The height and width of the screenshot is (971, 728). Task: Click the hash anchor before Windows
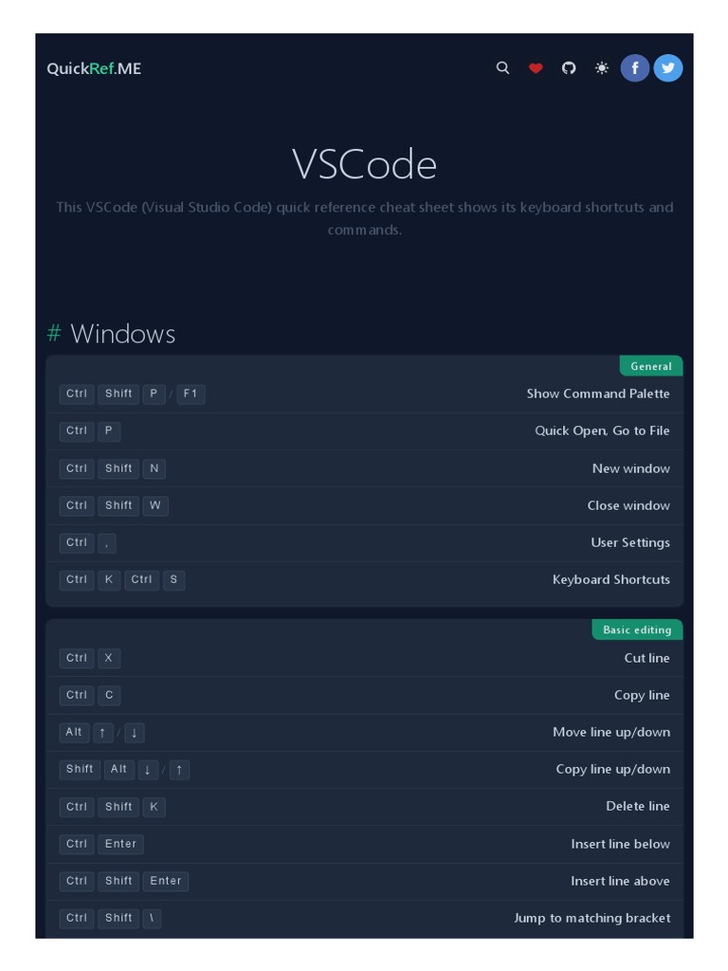(54, 334)
